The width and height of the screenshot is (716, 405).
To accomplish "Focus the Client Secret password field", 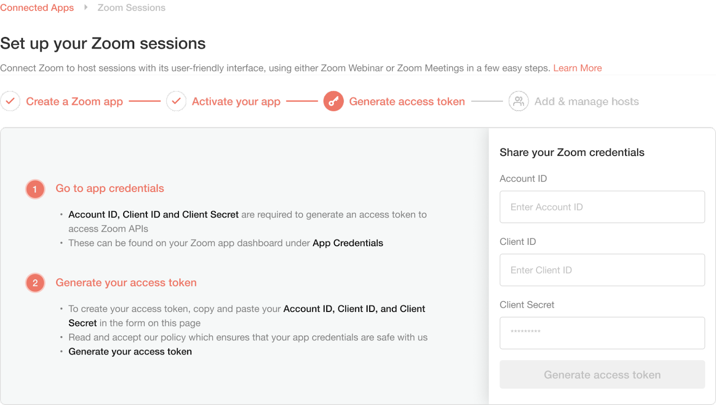I will point(602,333).
